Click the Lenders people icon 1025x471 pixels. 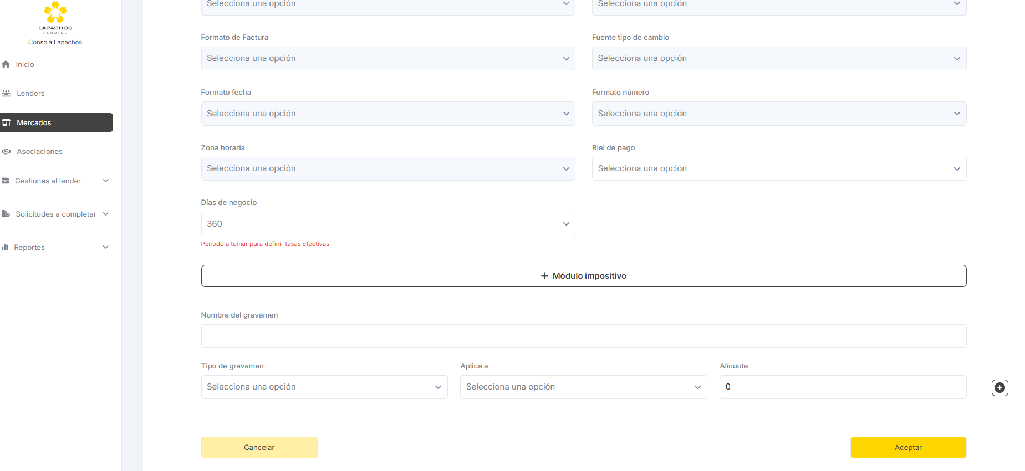click(x=7, y=93)
